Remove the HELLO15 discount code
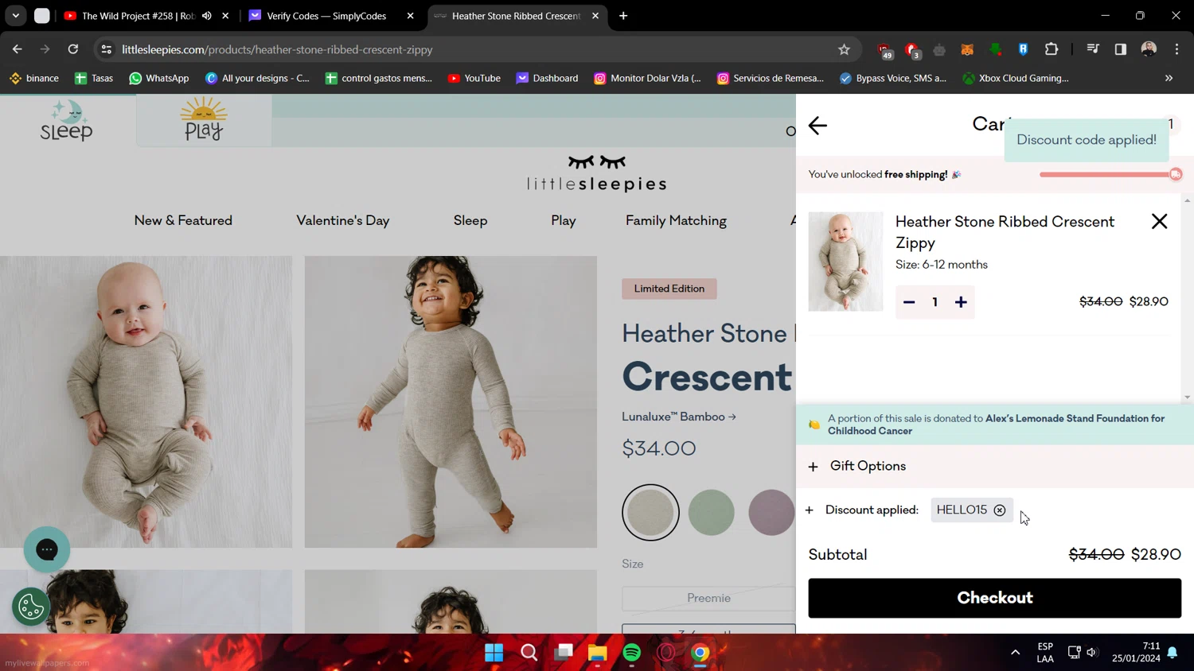This screenshot has width=1194, height=671. click(1000, 510)
